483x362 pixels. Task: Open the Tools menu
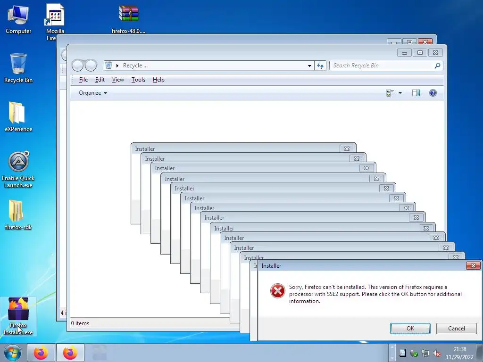138,80
